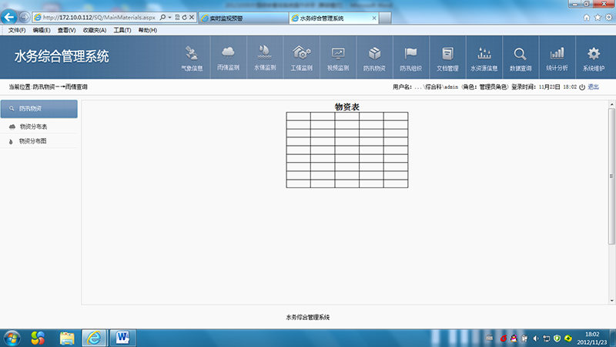
Task: Open the 统计分析 statistics module
Action: click(557, 58)
